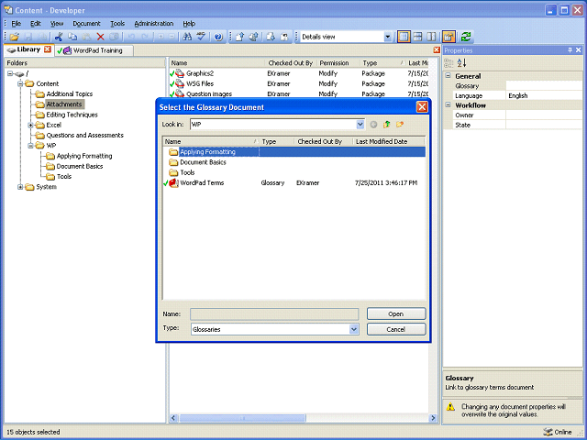
Task: Open the Tools menu
Action: 117,24
